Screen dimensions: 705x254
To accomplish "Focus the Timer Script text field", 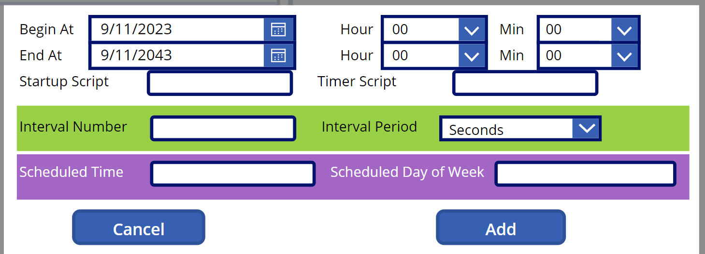I will click(525, 83).
